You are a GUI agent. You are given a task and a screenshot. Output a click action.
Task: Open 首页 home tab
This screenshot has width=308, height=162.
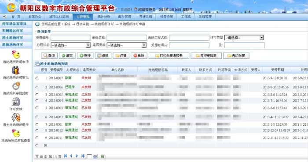[x=16, y=17]
